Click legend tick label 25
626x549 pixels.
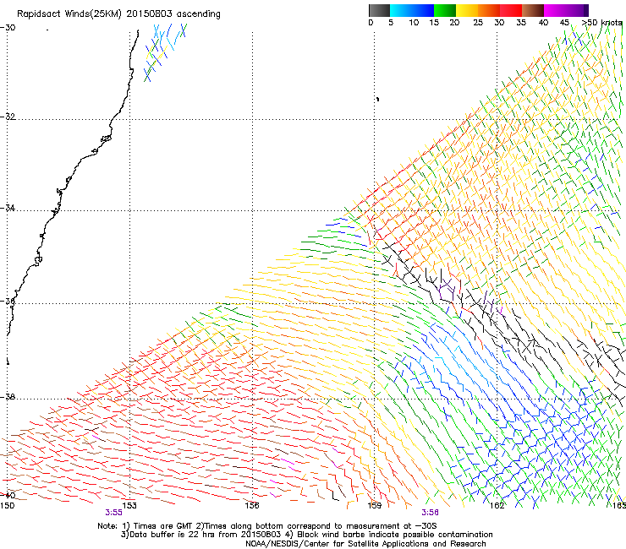coord(478,23)
